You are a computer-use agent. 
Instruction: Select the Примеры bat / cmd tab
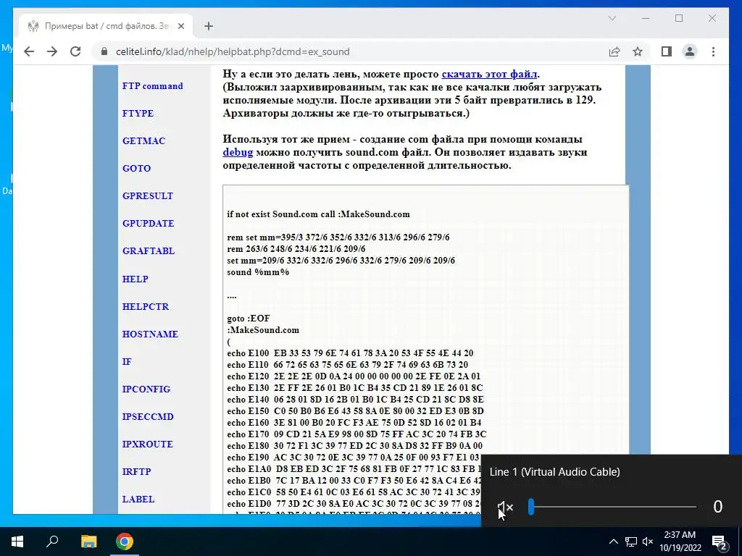pos(106,26)
